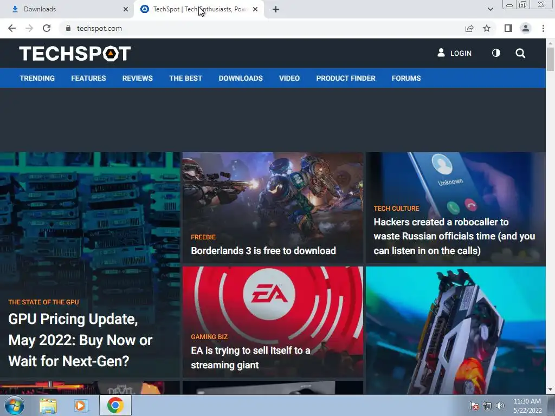The image size is (555, 416).
Task: Click the share page icon in address bar
Action: (469, 28)
